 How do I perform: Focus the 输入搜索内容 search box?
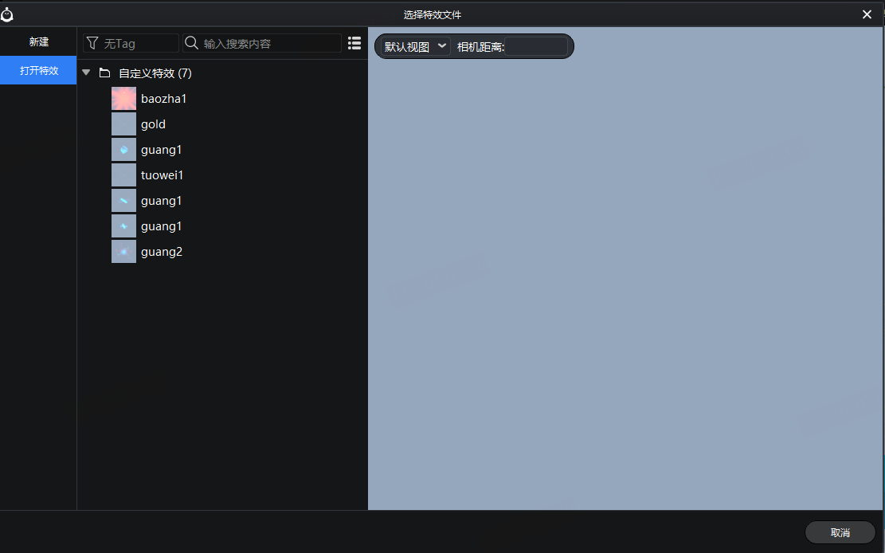(x=269, y=43)
